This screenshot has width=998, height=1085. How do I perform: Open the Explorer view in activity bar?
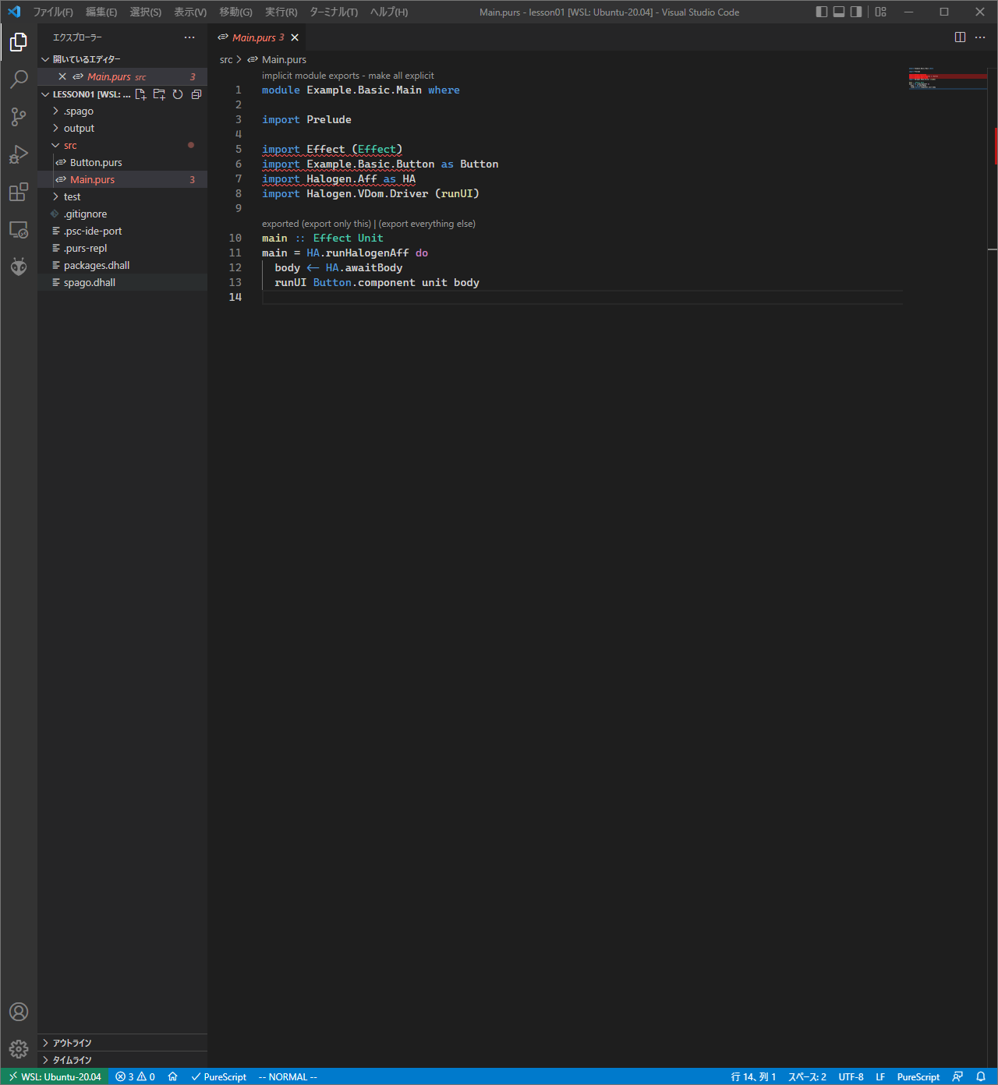pos(19,42)
